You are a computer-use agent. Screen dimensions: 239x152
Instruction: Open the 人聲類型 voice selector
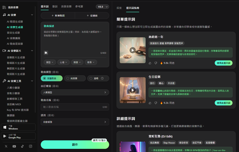[x=75, y=92]
